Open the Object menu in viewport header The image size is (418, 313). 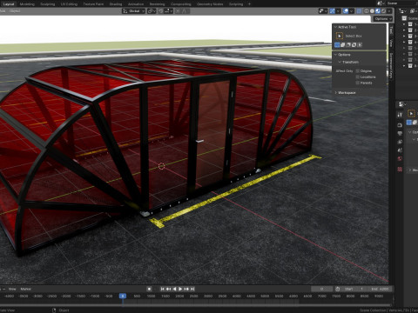15,11
